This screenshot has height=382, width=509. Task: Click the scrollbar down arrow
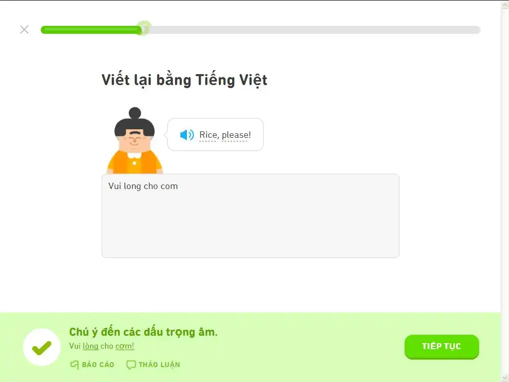505,378
